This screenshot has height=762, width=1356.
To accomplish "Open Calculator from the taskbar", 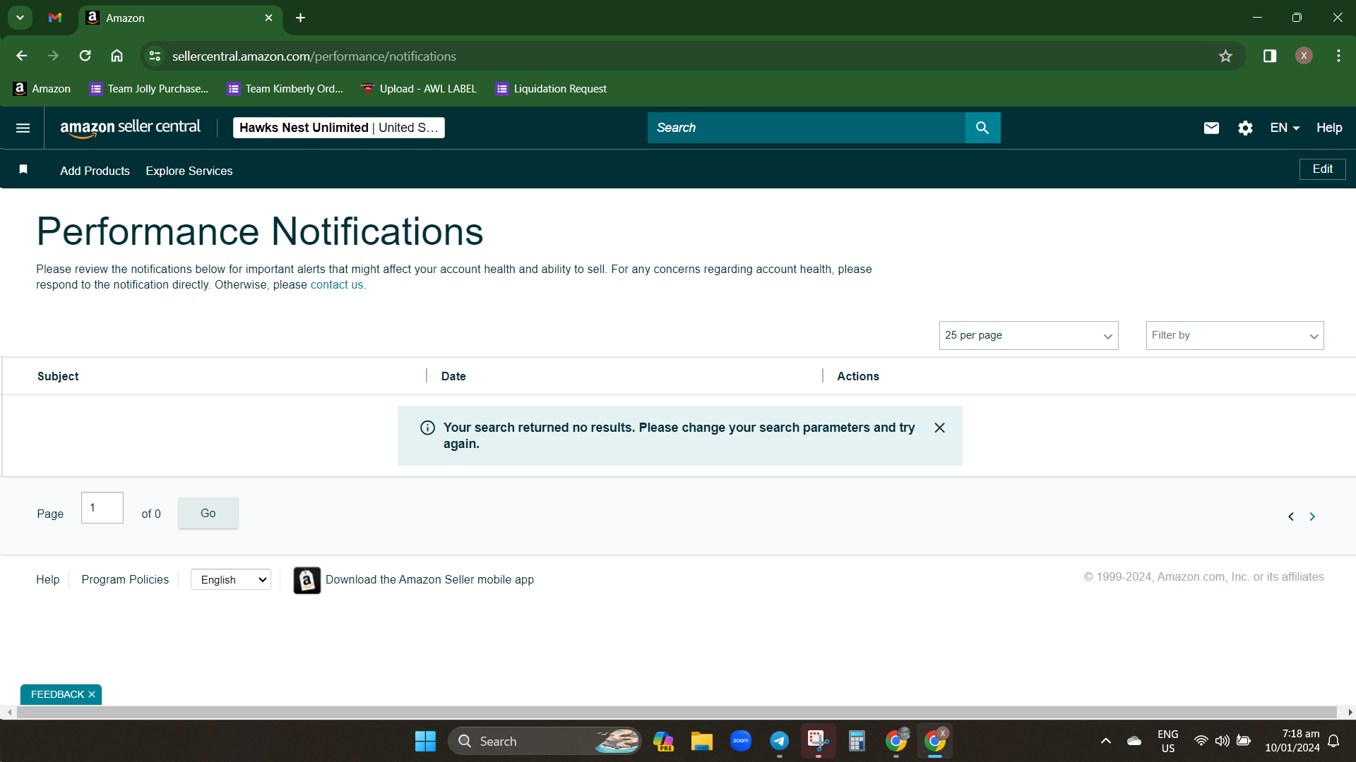I will tap(857, 742).
